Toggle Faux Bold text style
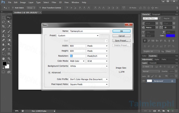The height and width of the screenshot is (113, 179). tap(145, 41)
